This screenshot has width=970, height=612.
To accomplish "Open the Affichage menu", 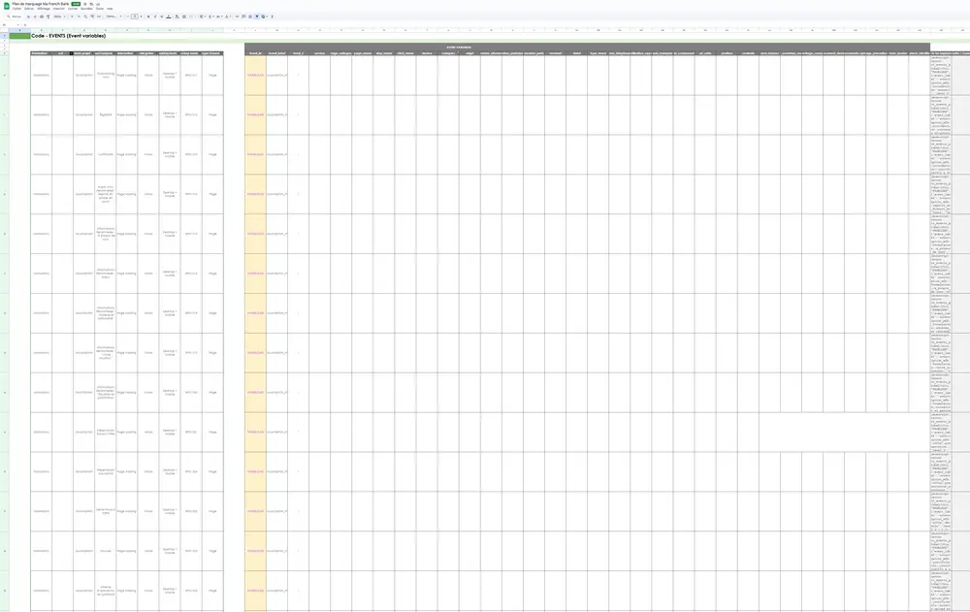I will (x=44, y=9).
